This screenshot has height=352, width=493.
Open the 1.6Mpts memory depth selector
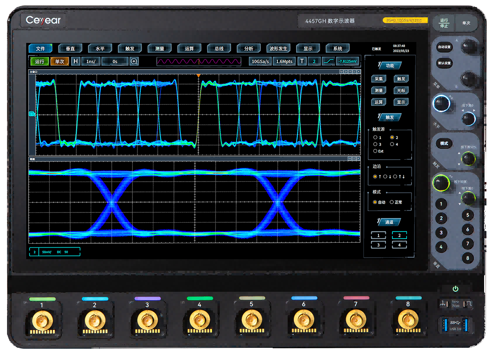tap(284, 61)
